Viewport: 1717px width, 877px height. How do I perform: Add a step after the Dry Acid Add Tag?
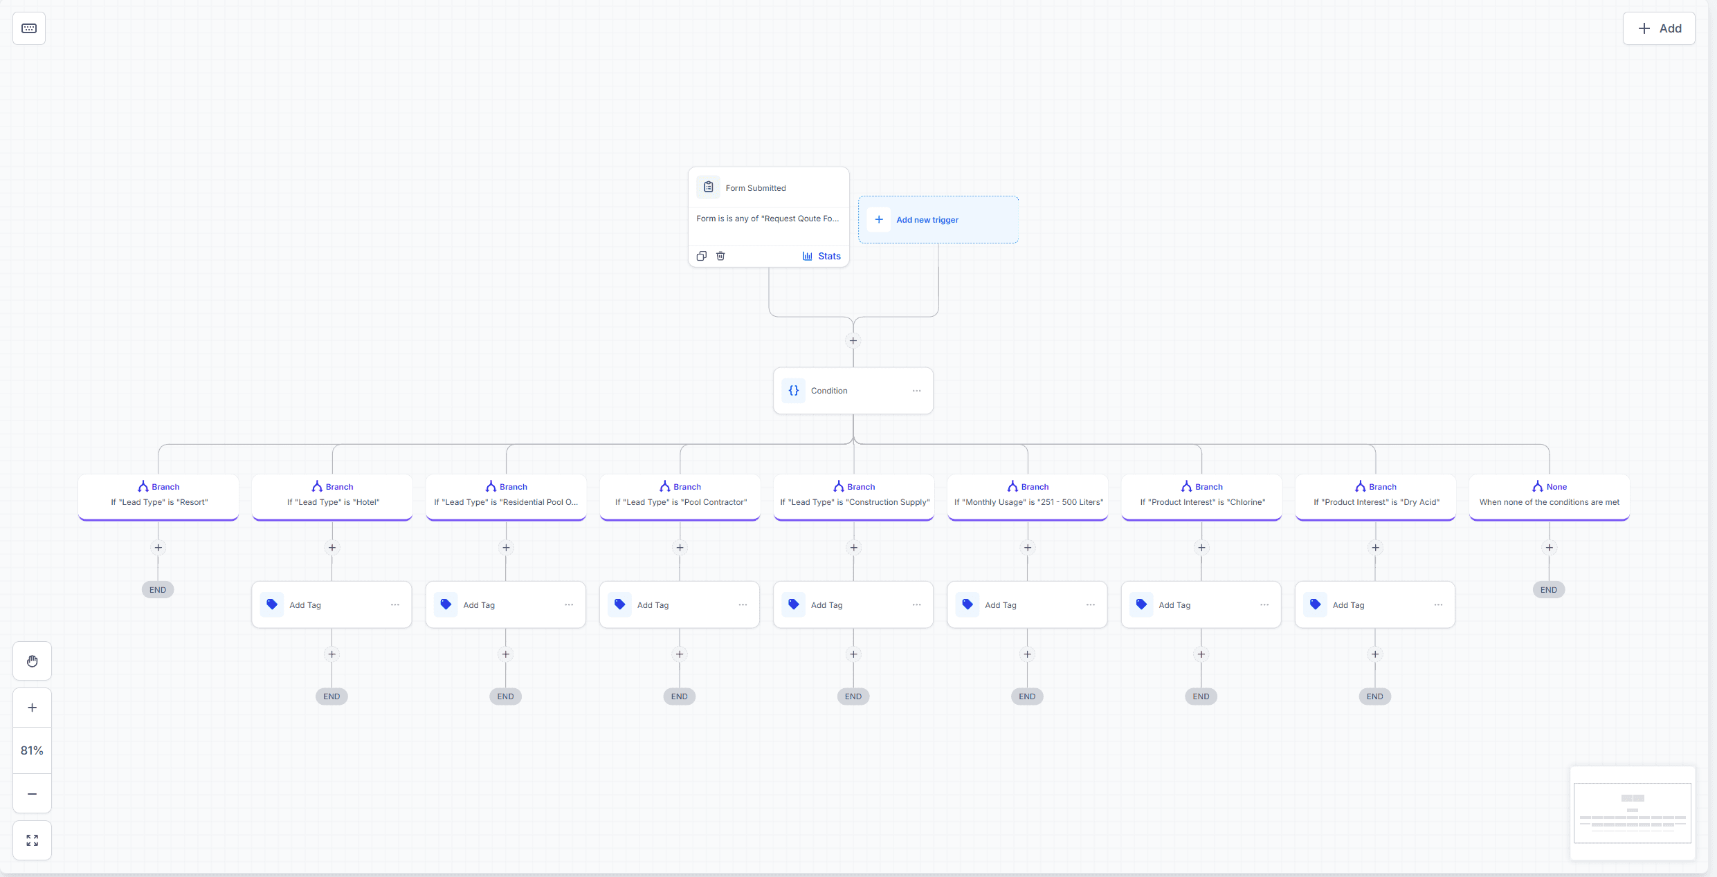[1375, 654]
